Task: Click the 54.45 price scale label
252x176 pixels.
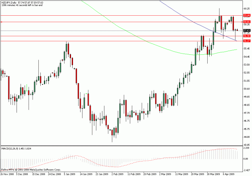Action: tap(247, 57)
